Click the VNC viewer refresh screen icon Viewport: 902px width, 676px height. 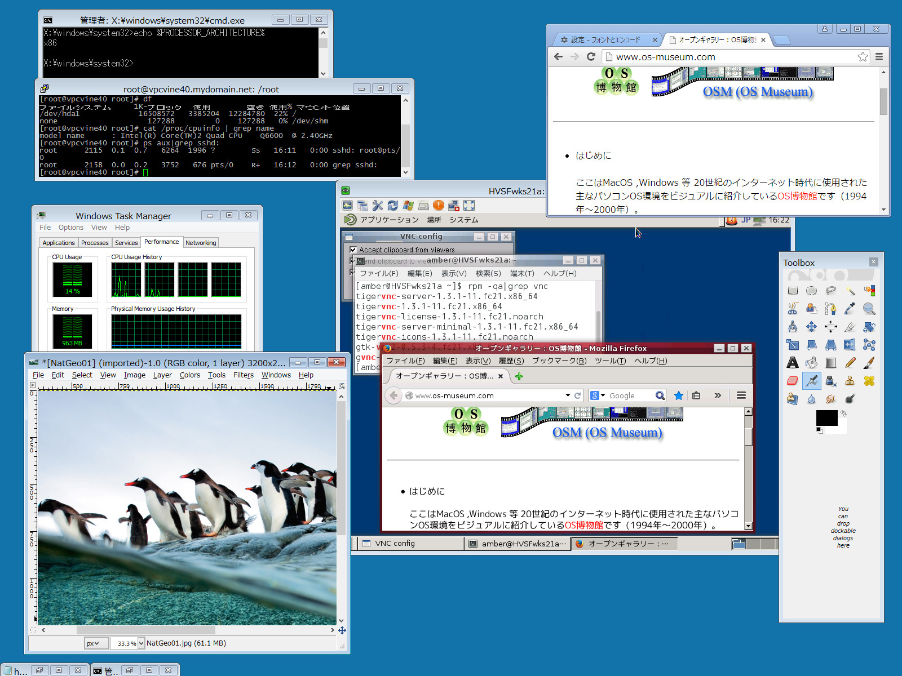click(x=393, y=206)
